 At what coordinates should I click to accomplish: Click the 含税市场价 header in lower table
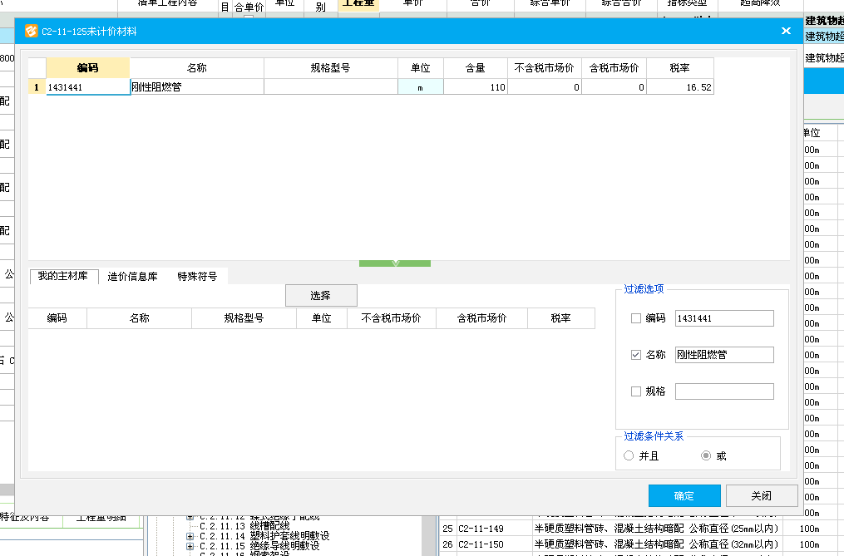481,318
